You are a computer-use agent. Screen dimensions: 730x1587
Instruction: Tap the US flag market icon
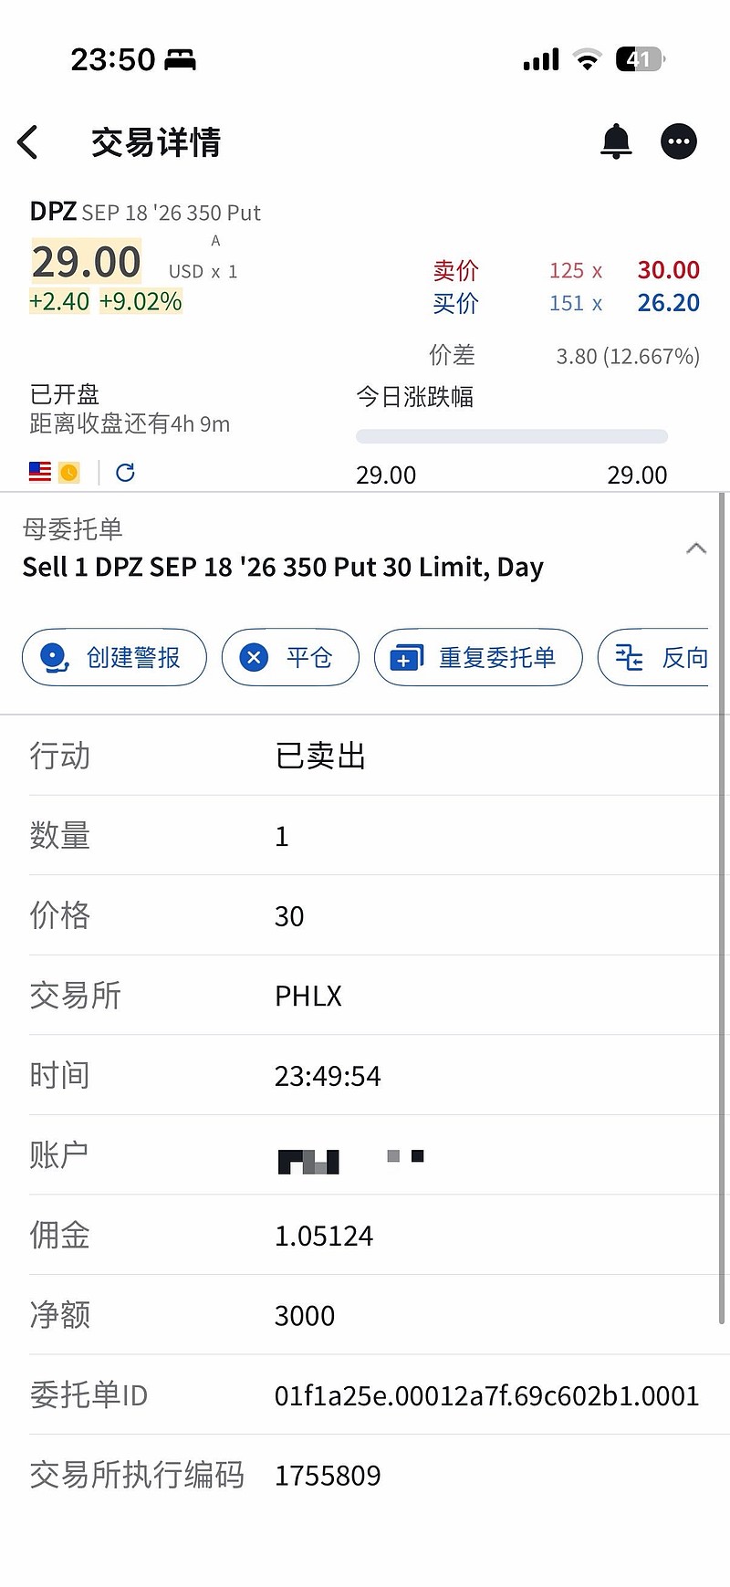click(40, 472)
